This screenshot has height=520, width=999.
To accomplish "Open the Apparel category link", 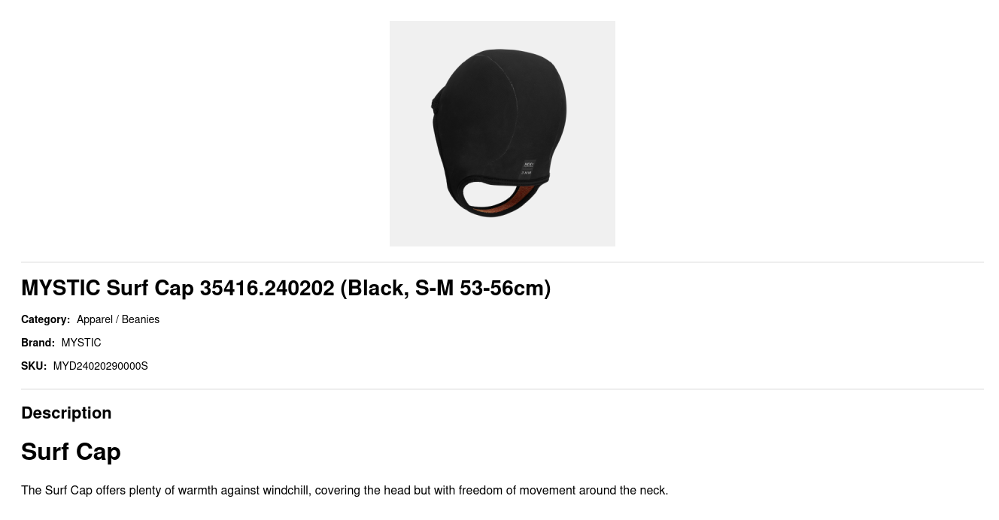I will [94, 319].
